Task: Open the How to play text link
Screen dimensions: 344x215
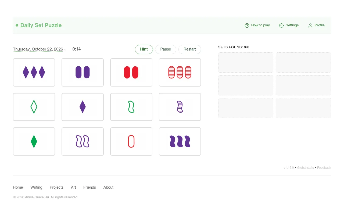Action: 260,25
